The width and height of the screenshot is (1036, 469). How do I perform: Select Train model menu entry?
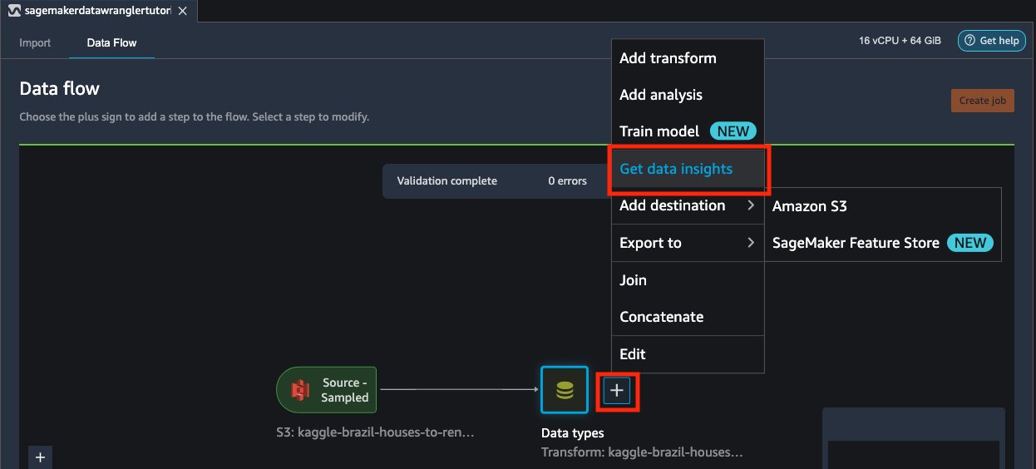click(688, 131)
